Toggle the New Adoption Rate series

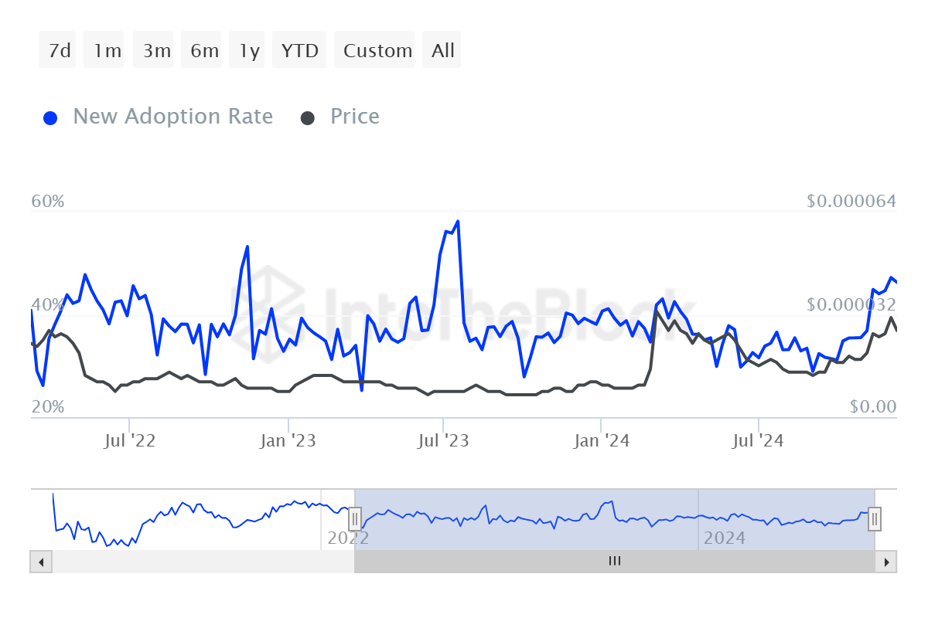pos(172,116)
